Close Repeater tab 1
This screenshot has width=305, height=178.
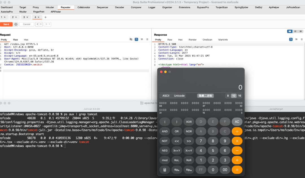coord(5,17)
